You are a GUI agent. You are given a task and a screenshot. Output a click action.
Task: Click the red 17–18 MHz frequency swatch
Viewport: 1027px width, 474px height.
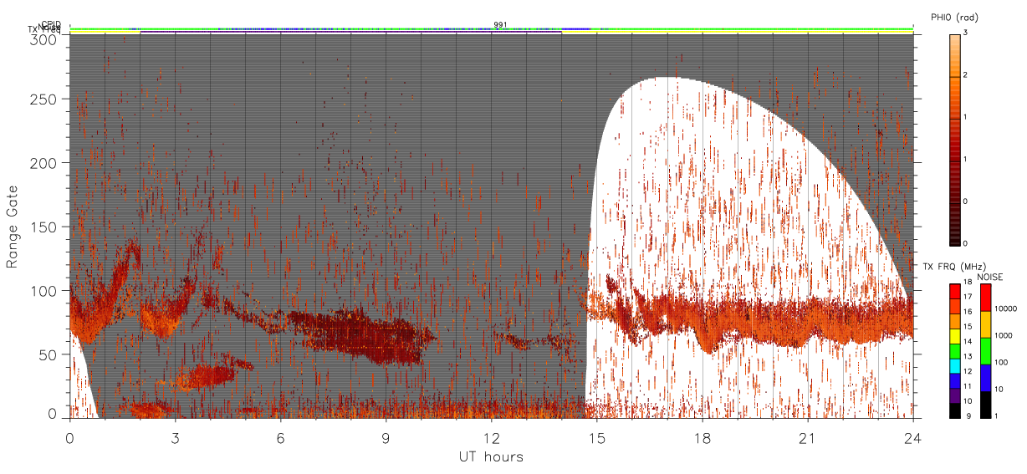pyautogui.click(x=955, y=290)
